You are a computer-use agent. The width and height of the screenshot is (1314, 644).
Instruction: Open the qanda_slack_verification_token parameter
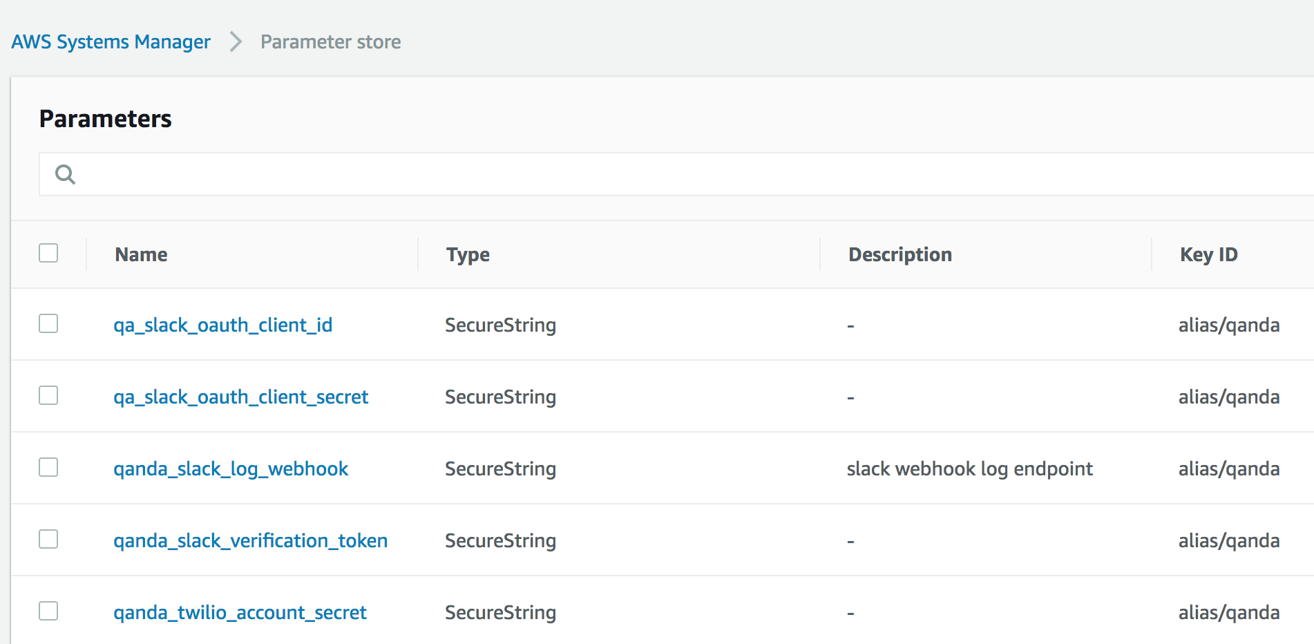250,540
